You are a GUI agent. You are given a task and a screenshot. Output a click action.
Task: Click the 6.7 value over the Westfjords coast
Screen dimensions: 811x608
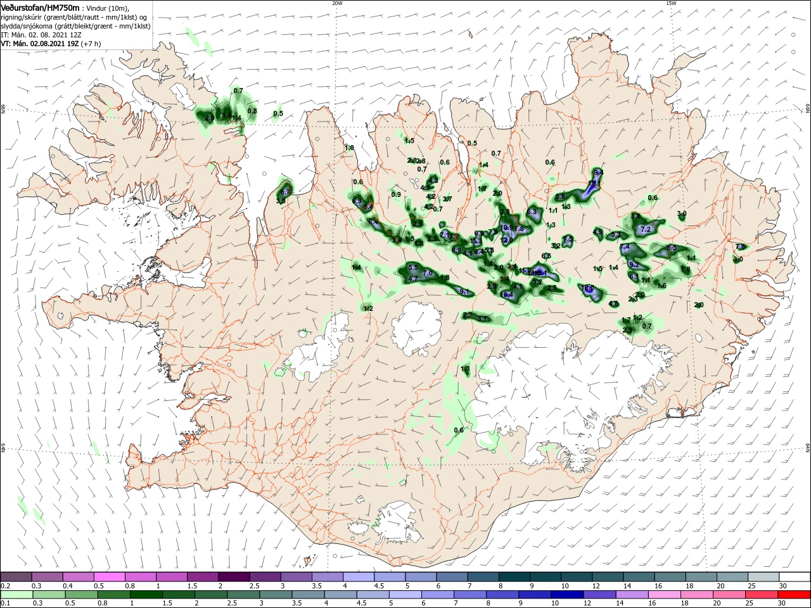coord(285,193)
